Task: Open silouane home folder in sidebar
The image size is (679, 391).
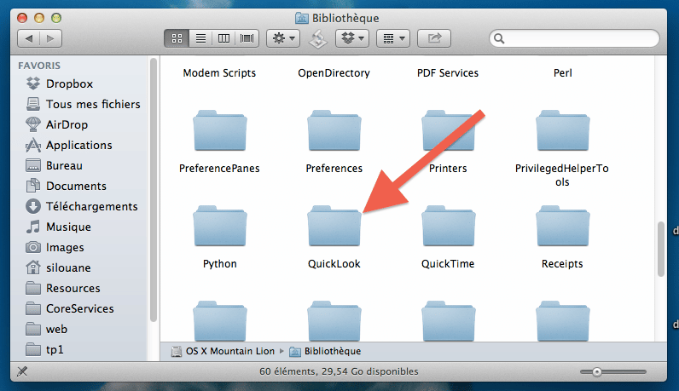Action: click(x=58, y=267)
